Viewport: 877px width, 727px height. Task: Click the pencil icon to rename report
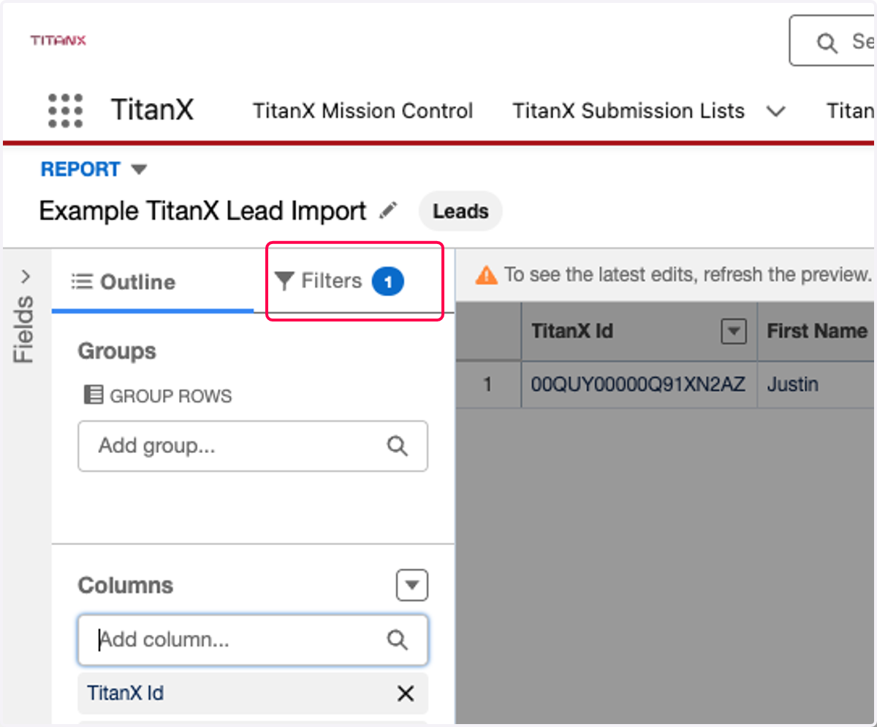click(x=388, y=211)
